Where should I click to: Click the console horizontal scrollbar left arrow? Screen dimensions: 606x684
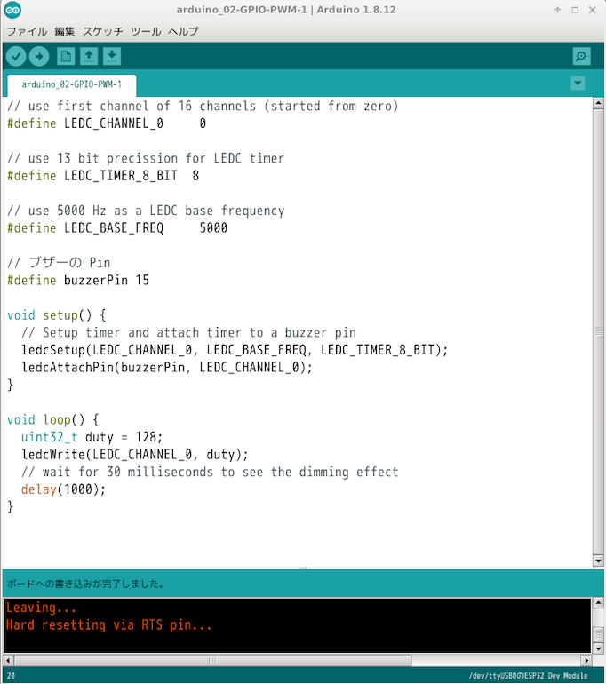(x=9, y=661)
